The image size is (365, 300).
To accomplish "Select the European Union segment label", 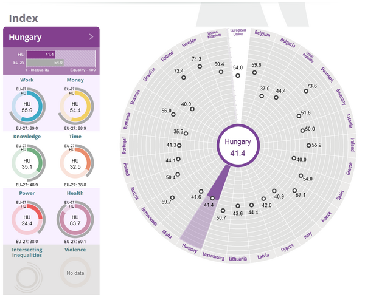I will point(238,32).
